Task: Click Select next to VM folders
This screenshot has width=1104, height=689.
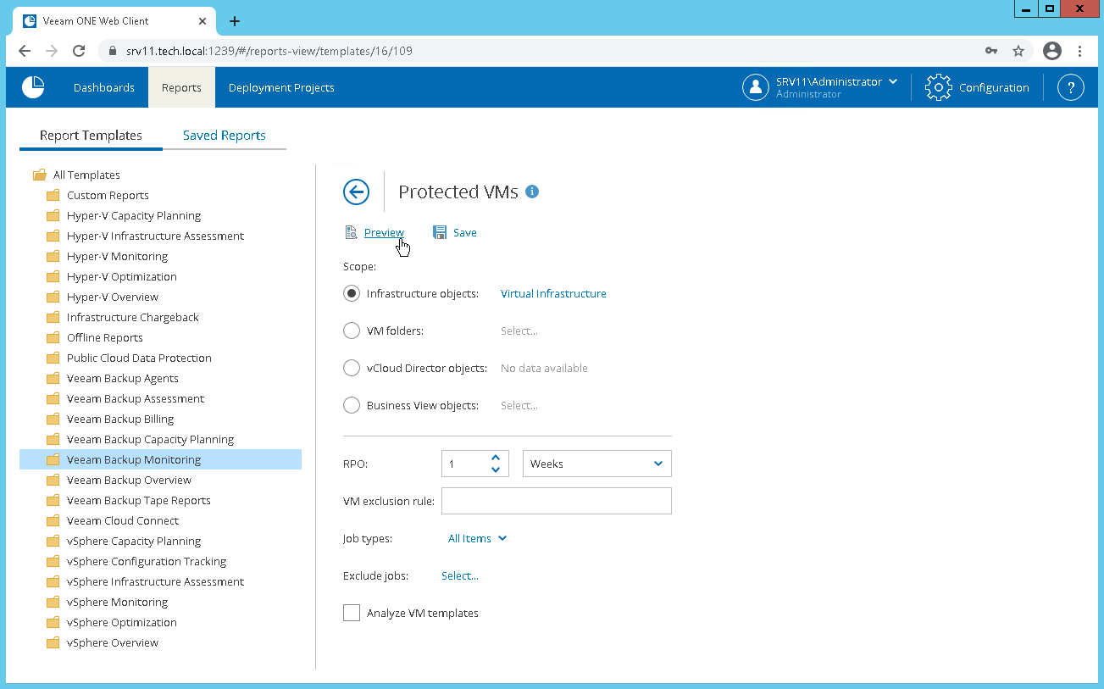Action: tap(519, 331)
